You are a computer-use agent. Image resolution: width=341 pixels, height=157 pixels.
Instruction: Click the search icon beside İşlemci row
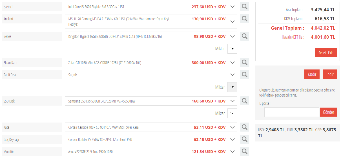(244, 6)
